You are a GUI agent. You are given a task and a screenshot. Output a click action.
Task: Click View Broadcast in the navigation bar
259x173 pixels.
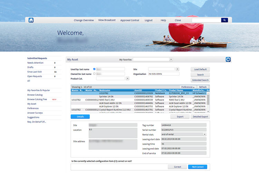(107, 20)
